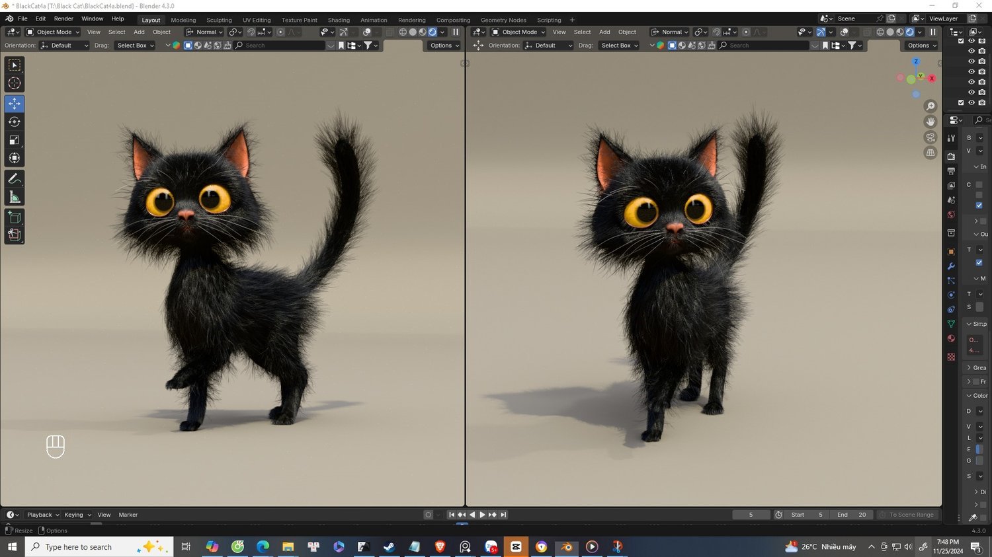Viewport: 992px width, 557px height.
Task: Open File Explorer from the taskbar
Action: pyautogui.click(x=288, y=547)
